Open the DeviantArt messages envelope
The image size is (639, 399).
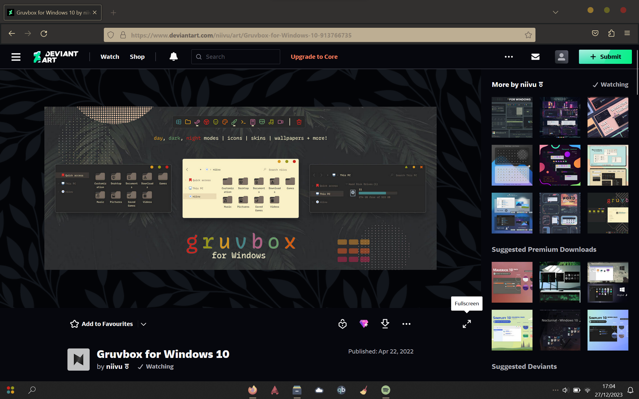pyautogui.click(x=535, y=56)
